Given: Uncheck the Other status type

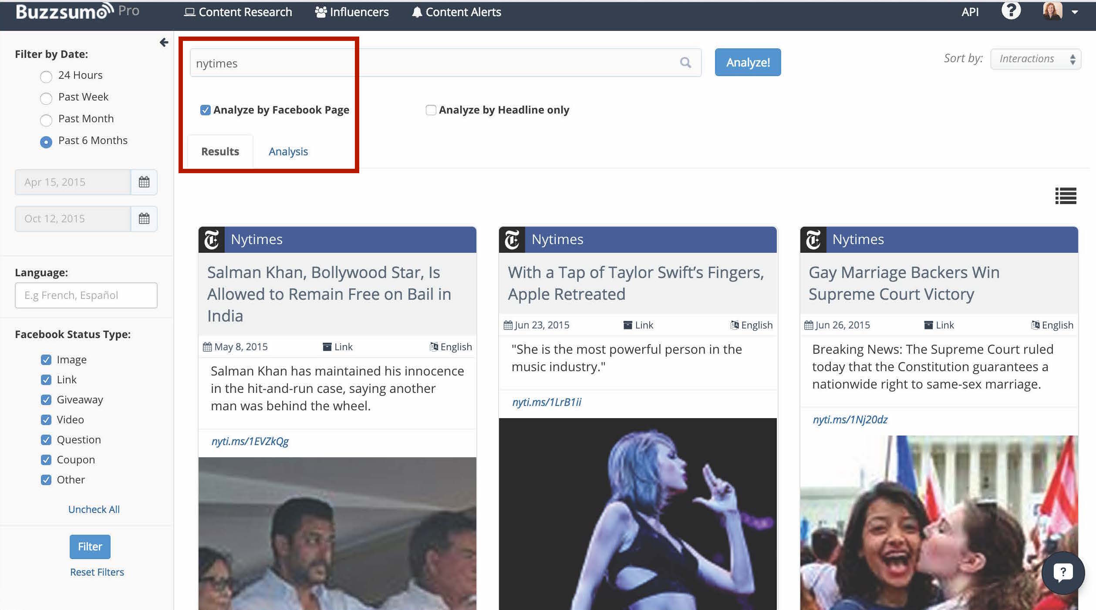Looking at the screenshot, I should tap(46, 480).
